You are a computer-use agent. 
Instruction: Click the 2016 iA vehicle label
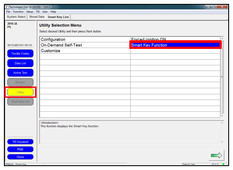[x=12, y=24]
